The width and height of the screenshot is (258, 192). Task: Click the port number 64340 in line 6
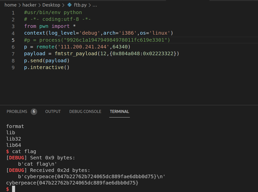(120, 47)
